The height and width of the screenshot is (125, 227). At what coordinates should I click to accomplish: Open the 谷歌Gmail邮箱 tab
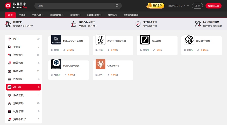(x=131, y=15)
